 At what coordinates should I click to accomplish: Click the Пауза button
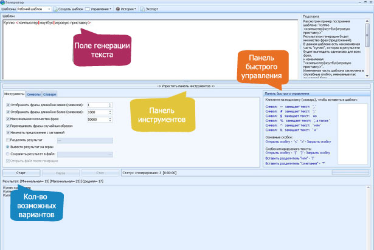tap(61, 173)
